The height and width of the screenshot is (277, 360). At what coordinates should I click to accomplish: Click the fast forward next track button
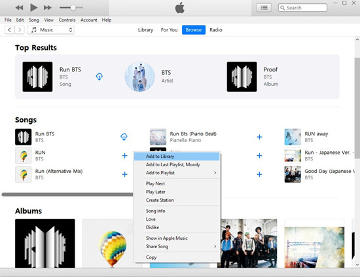click(48, 8)
